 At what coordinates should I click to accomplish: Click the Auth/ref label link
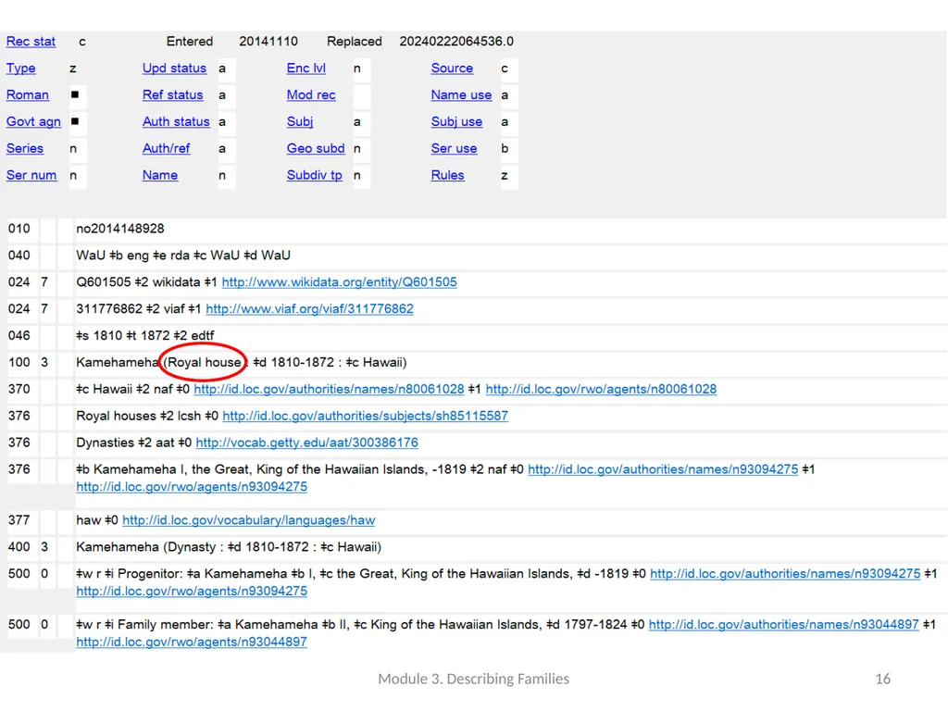click(x=166, y=148)
